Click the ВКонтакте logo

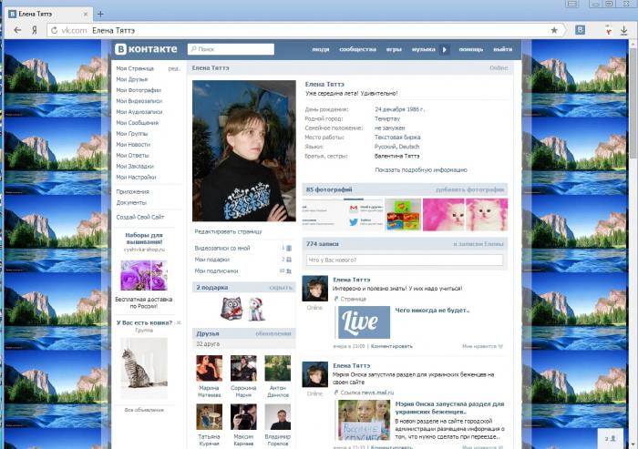pos(146,49)
